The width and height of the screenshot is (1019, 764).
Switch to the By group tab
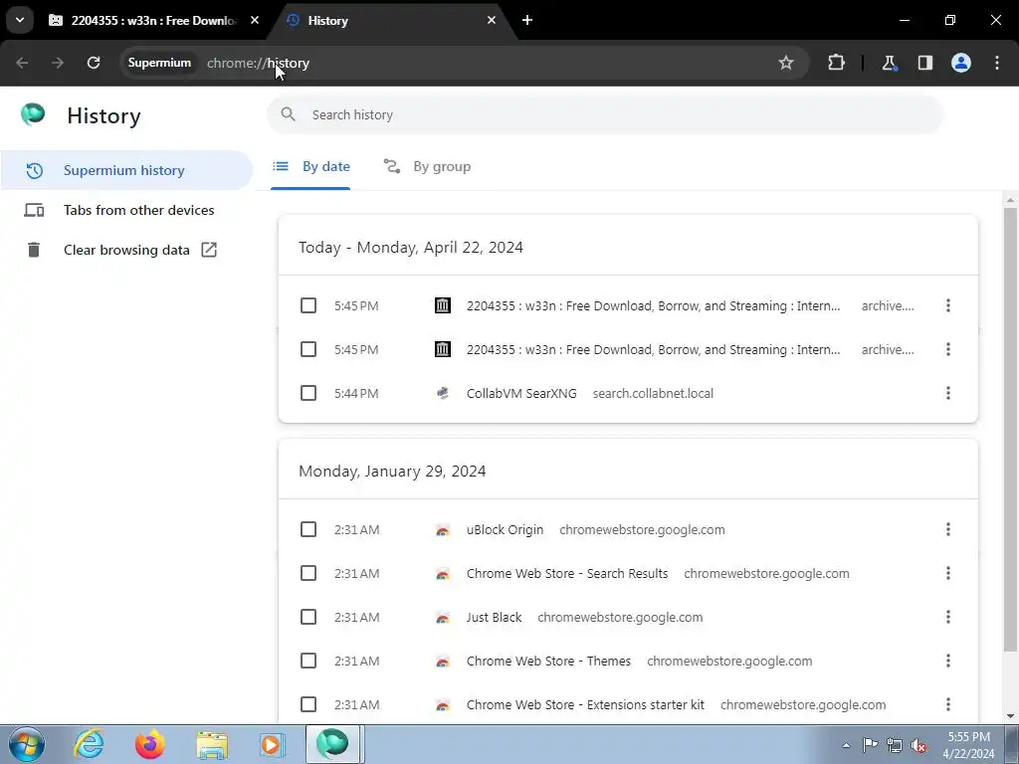(x=427, y=167)
